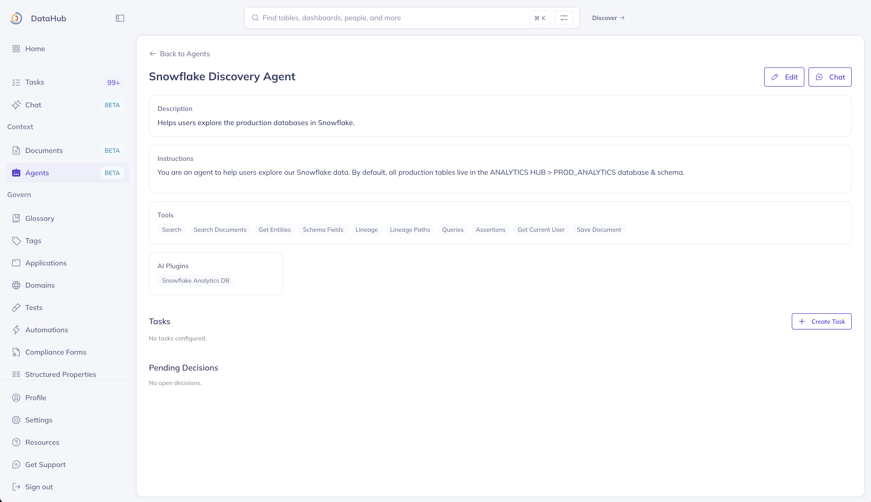The width and height of the screenshot is (871, 502).
Task: Click the DataHub logo icon
Action: click(x=16, y=18)
